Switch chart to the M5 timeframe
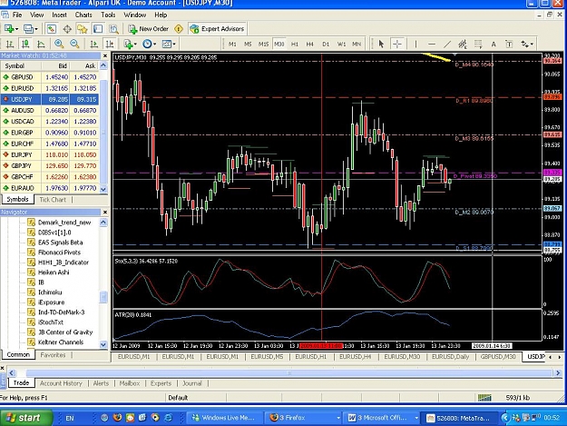The image size is (567, 426). click(x=248, y=45)
